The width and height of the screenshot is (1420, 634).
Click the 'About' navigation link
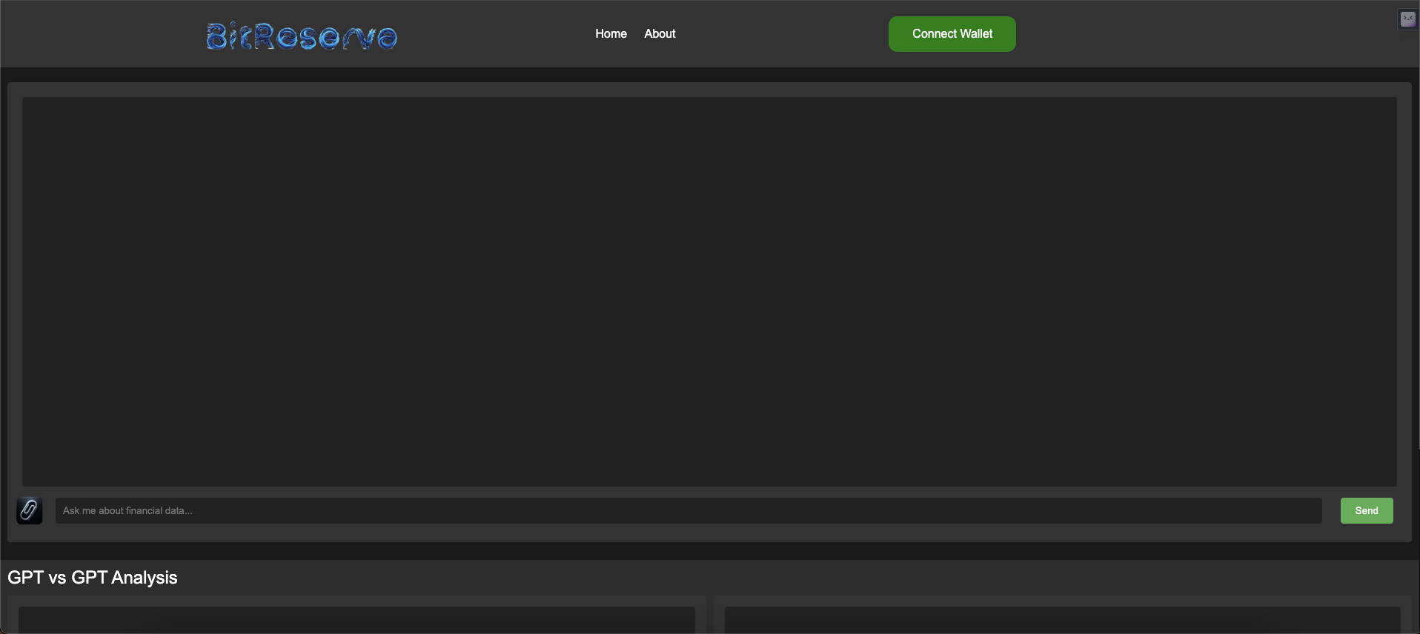tap(660, 34)
